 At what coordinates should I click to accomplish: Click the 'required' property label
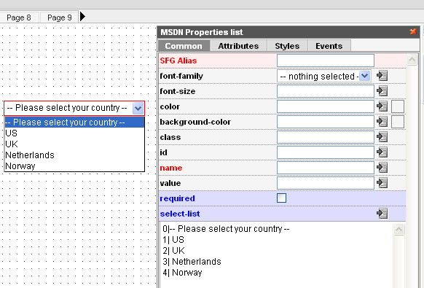click(x=177, y=198)
